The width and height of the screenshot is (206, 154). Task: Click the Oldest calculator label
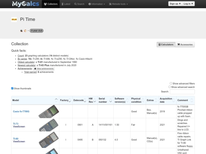coord(26,62)
